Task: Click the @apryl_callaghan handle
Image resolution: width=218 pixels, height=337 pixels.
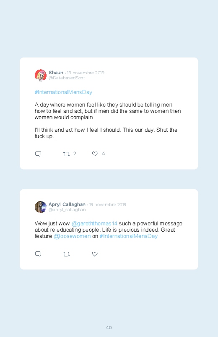Action: tap(67, 209)
